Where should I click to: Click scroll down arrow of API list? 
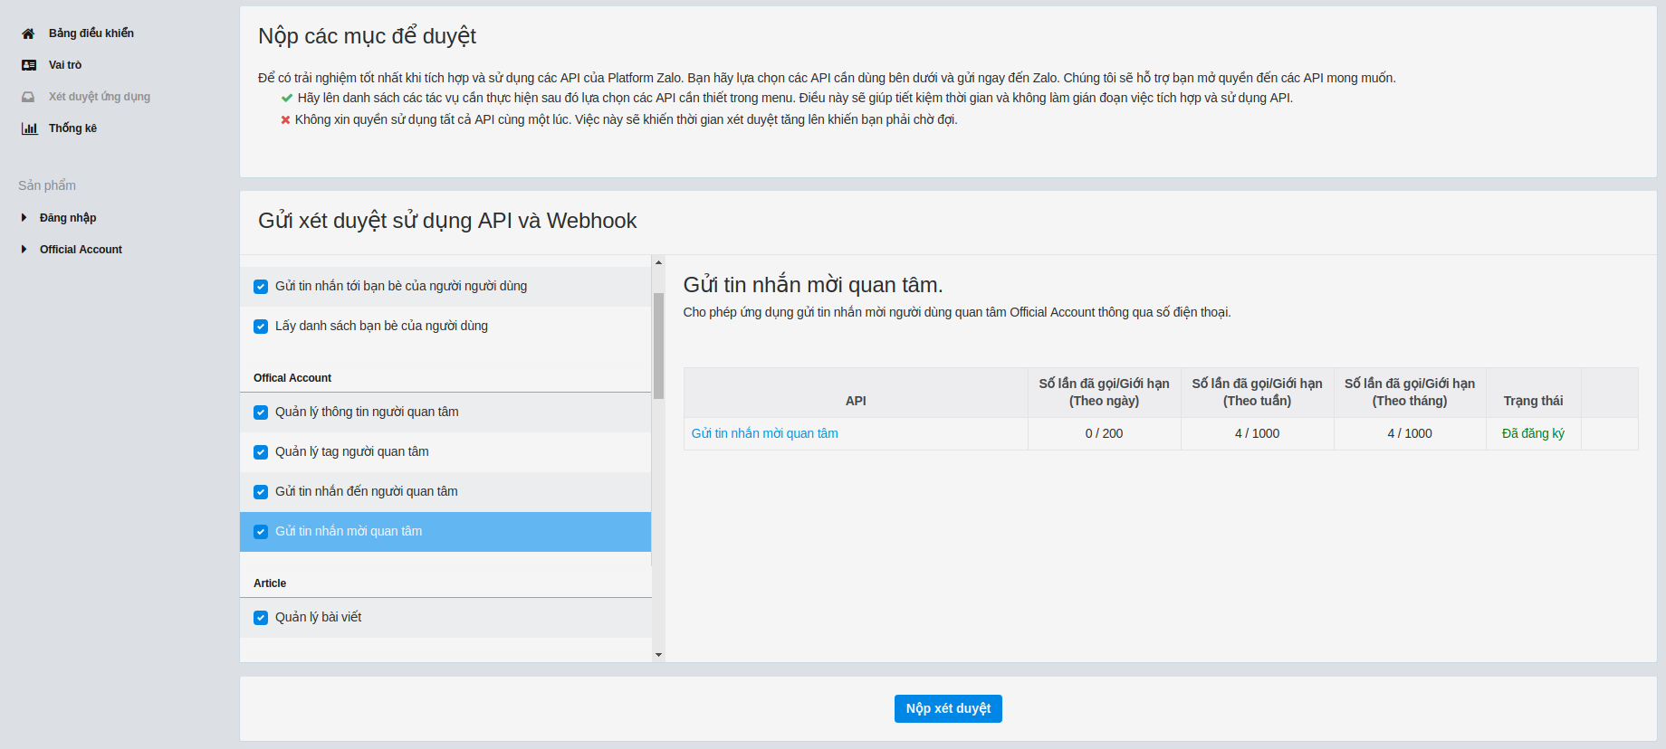658,654
